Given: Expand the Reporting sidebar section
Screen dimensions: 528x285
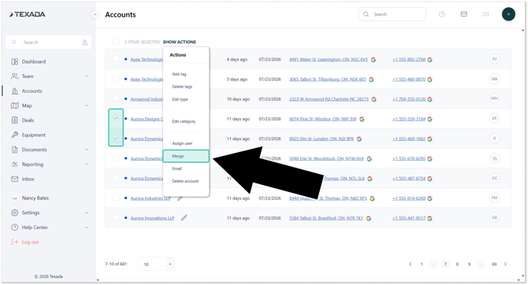Looking at the screenshot, I should click(x=86, y=165).
